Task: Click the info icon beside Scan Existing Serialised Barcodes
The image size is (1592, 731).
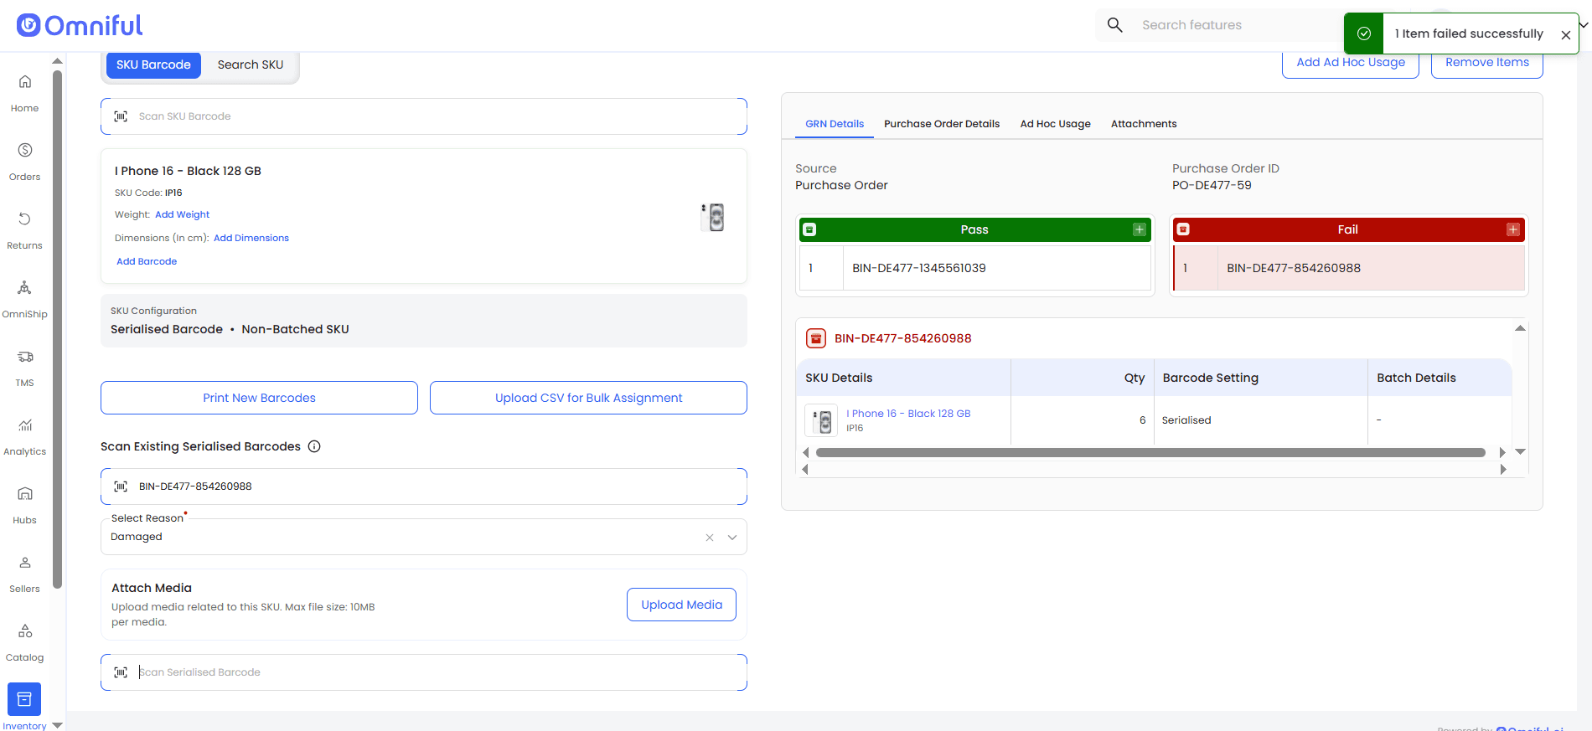Action: (x=314, y=446)
